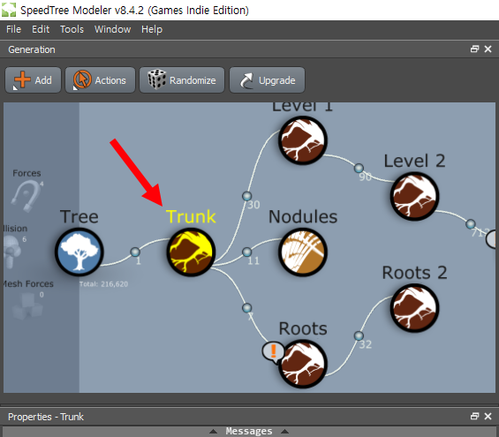Undock the Generation panel

tap(474, 49)
